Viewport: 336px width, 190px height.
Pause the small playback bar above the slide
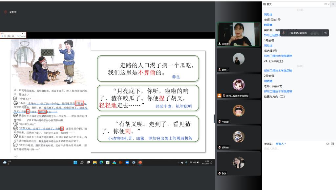5,36
